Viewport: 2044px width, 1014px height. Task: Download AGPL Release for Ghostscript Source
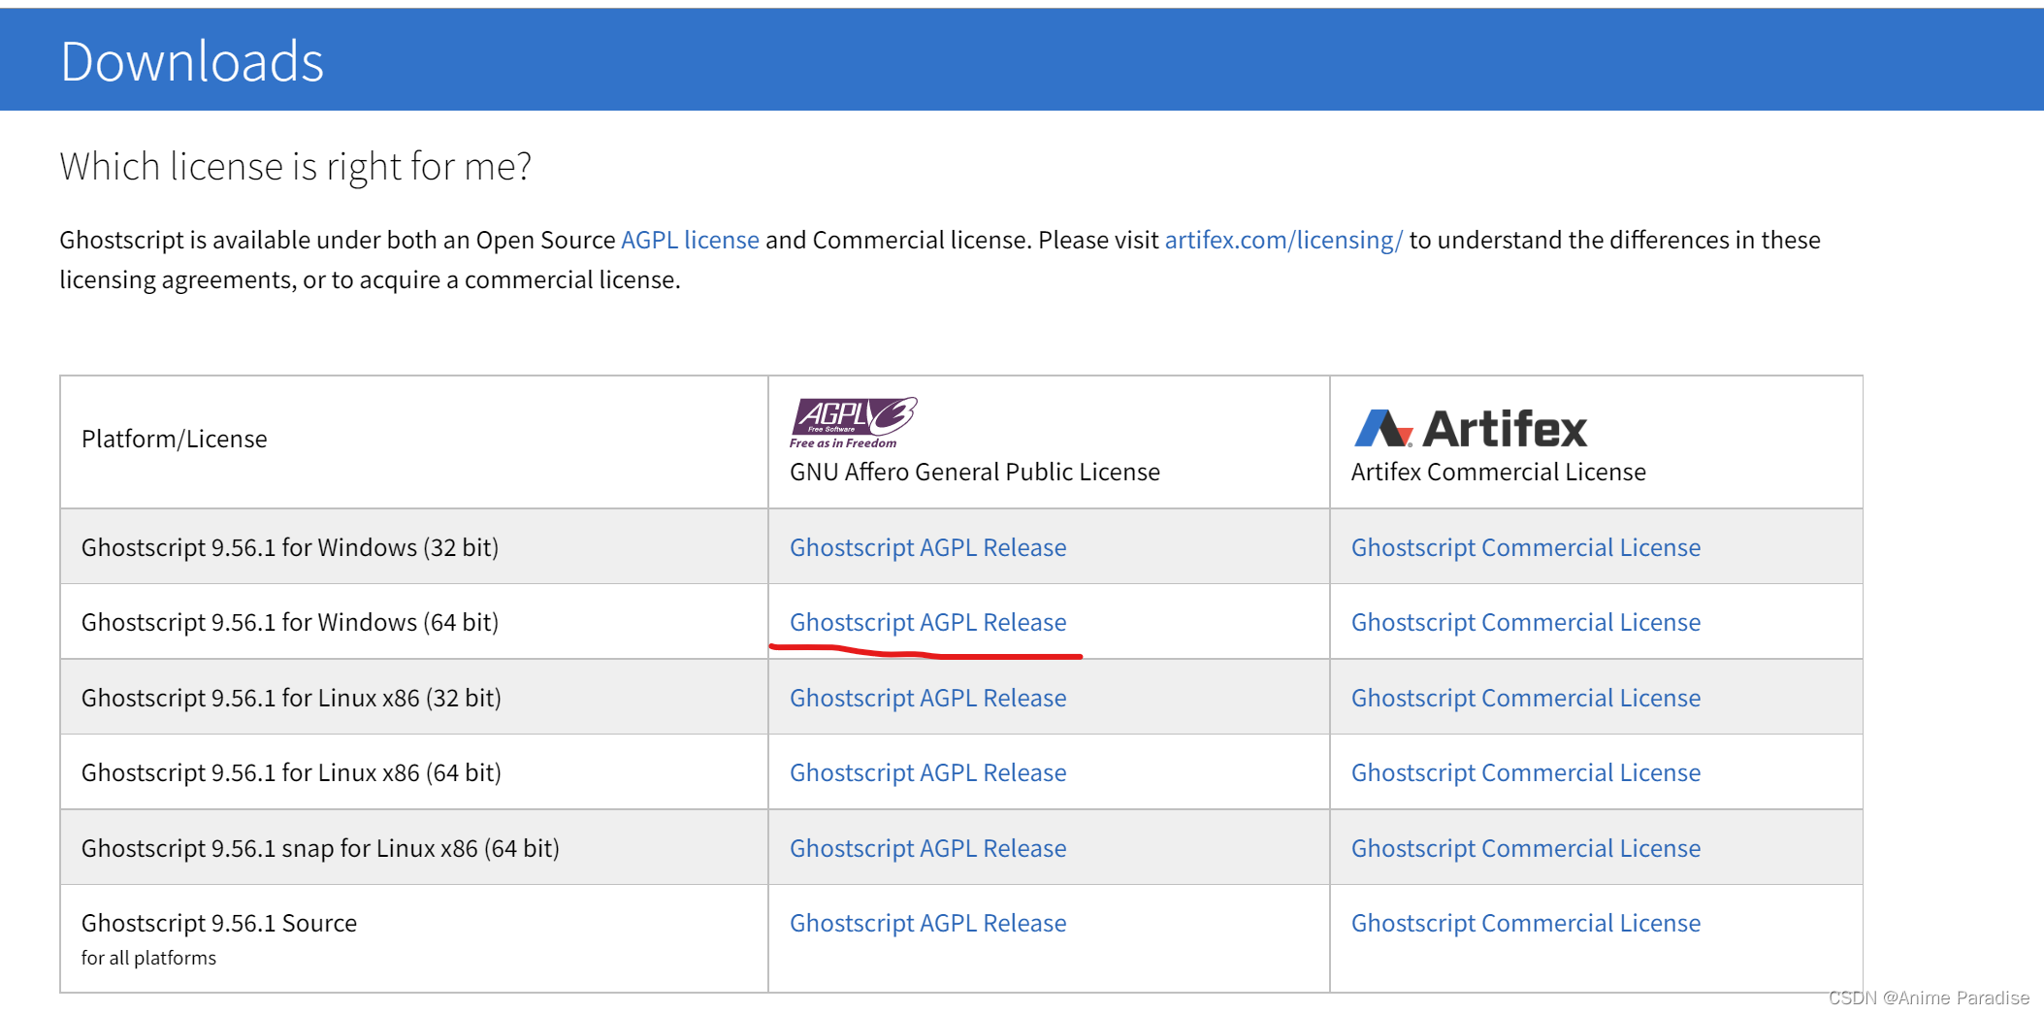point(927,923)
